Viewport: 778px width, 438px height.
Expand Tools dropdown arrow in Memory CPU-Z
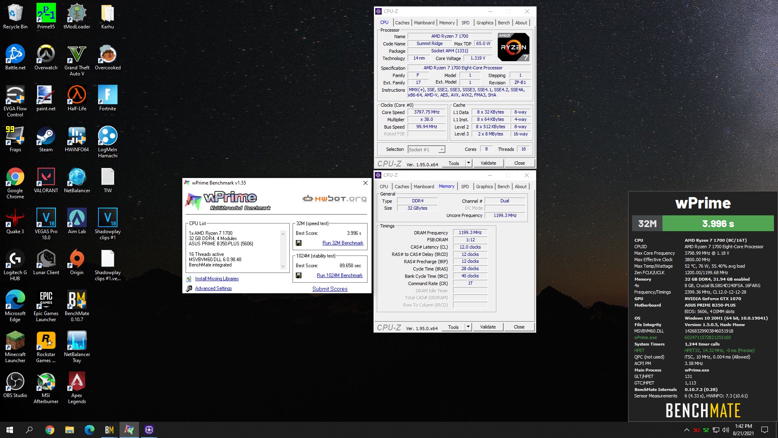[468, 327]
